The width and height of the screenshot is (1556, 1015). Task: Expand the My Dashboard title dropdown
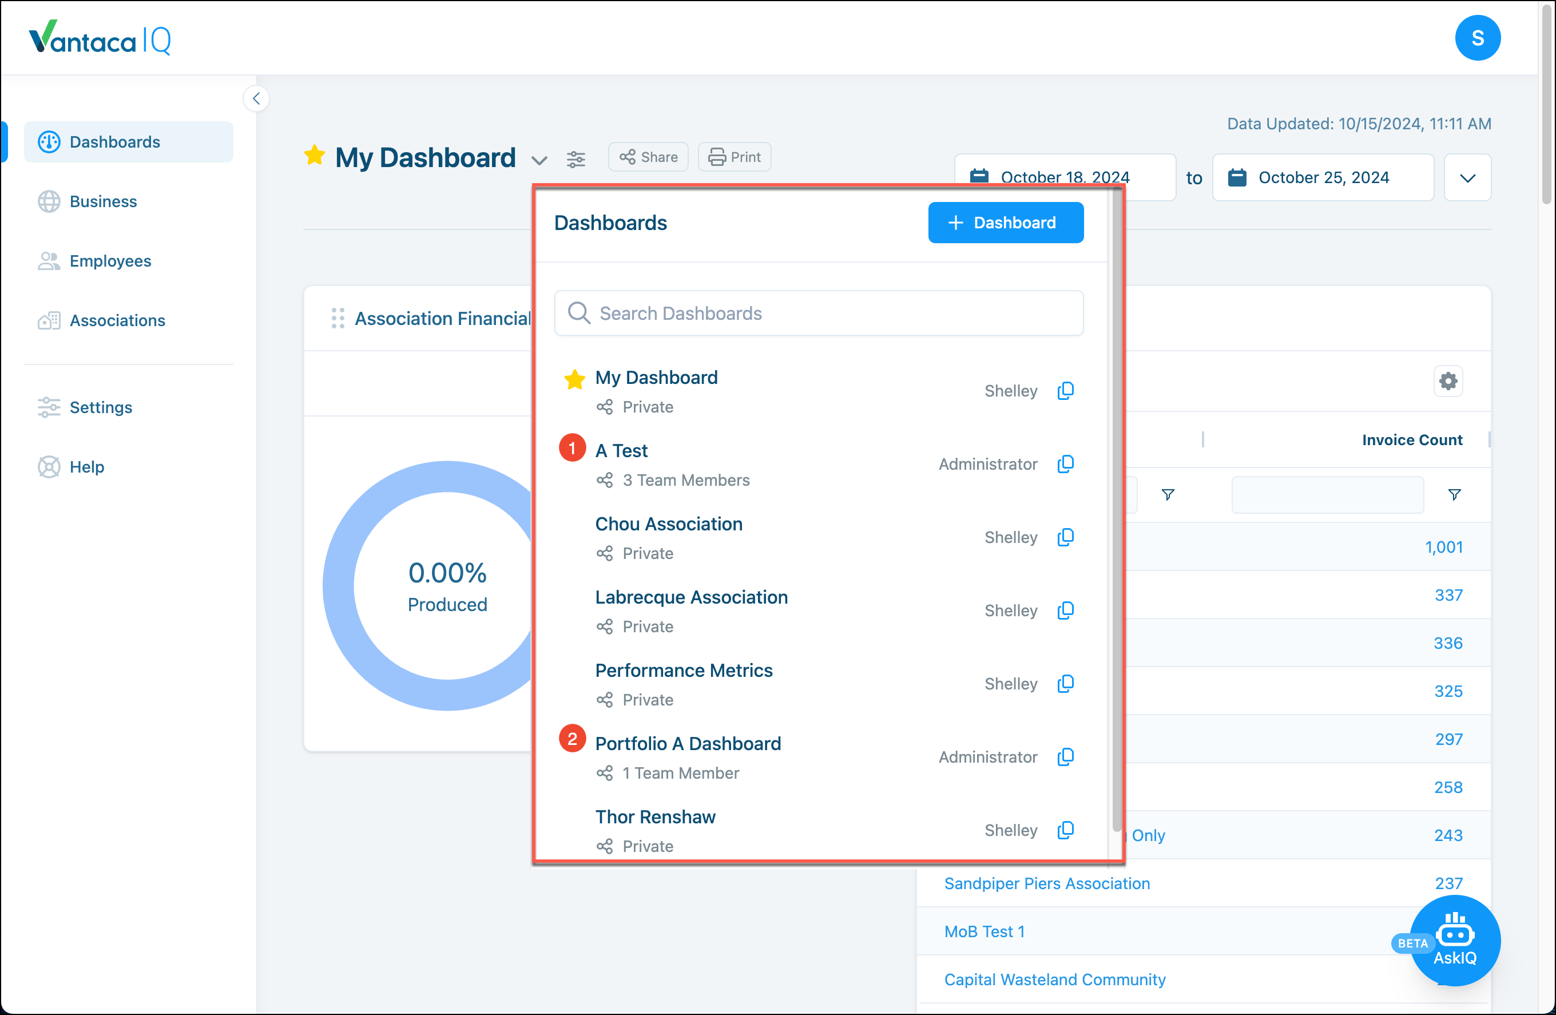click(540, 160)
